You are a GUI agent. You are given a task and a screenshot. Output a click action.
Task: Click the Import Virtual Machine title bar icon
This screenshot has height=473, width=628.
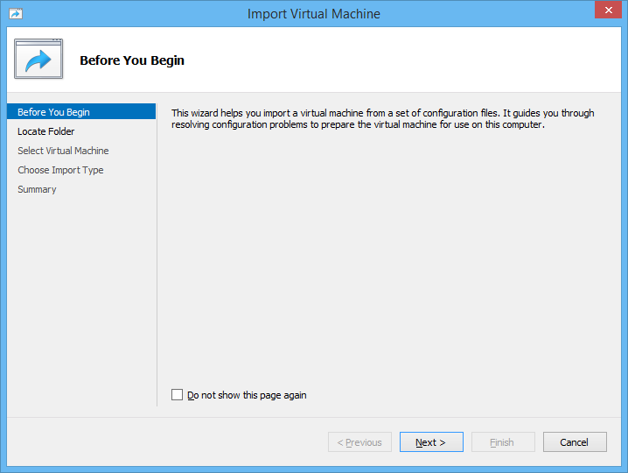pyautogui.click(x=15, y=14)
